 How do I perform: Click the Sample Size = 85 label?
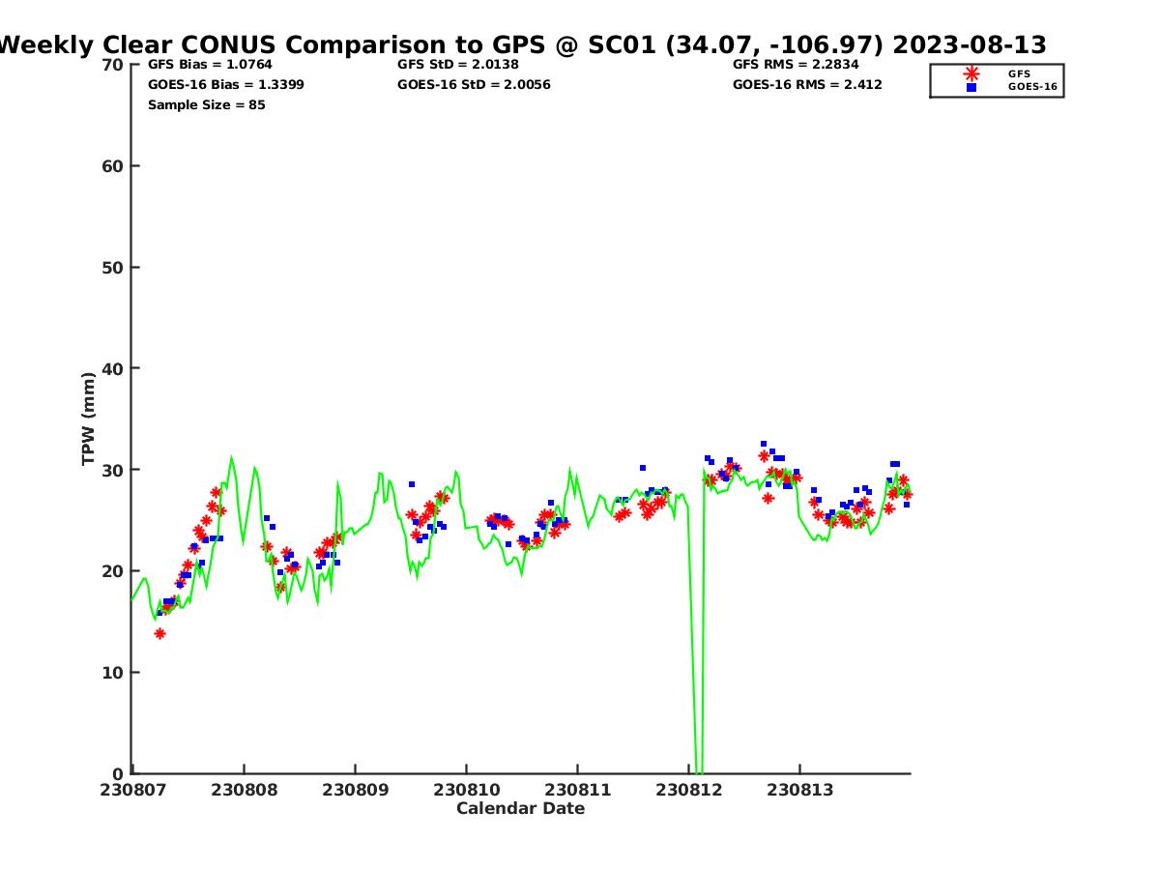pyautogui.click(x=206, y=105)
